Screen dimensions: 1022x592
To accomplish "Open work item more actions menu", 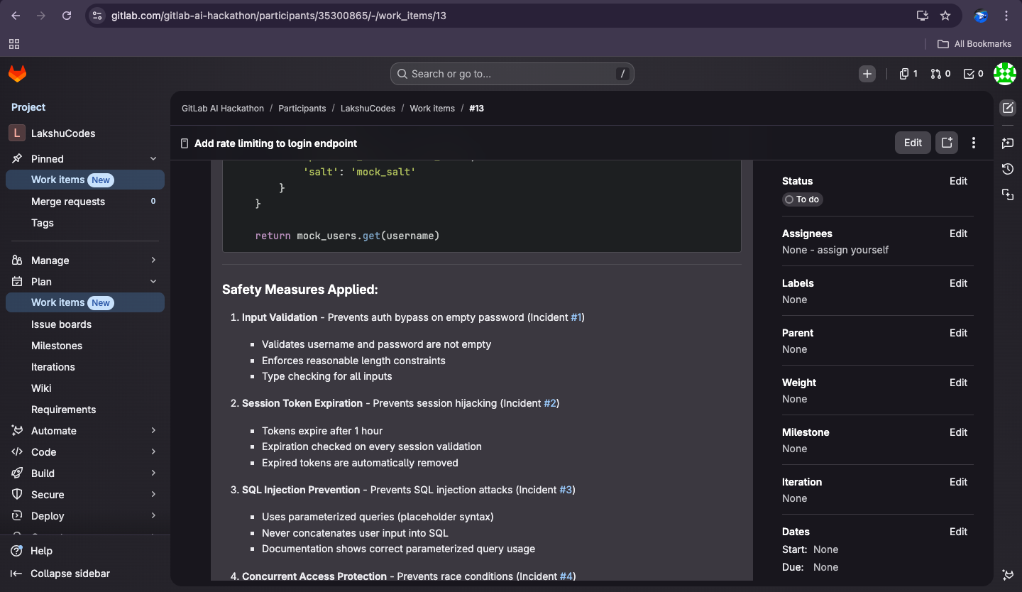I will click(974, 143).
